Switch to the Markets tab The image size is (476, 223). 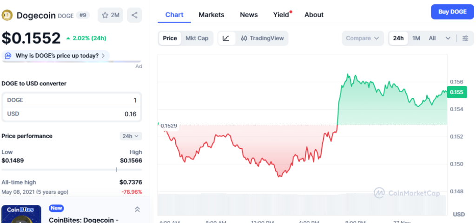coord(211,15)
